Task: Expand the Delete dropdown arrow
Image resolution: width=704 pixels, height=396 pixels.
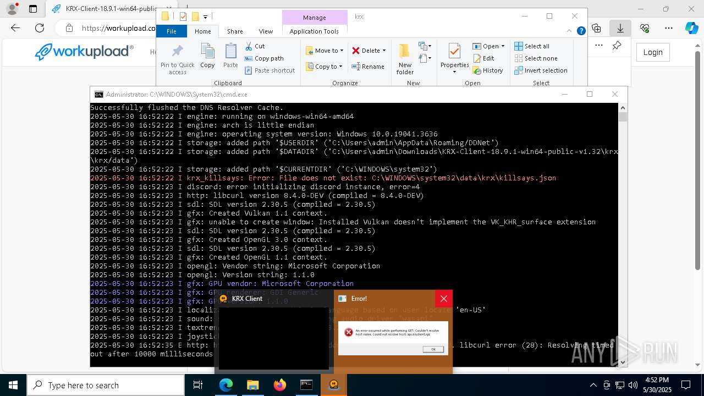Action: [x=384, y=51]
